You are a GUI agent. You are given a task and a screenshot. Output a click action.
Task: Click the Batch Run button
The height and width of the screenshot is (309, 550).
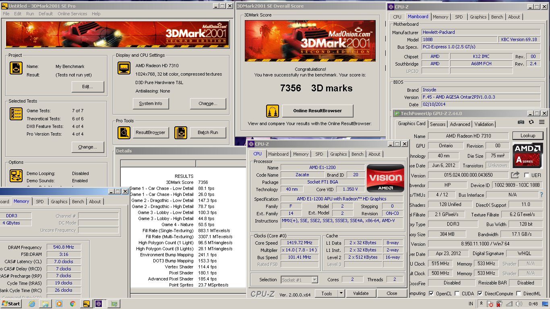208,132
